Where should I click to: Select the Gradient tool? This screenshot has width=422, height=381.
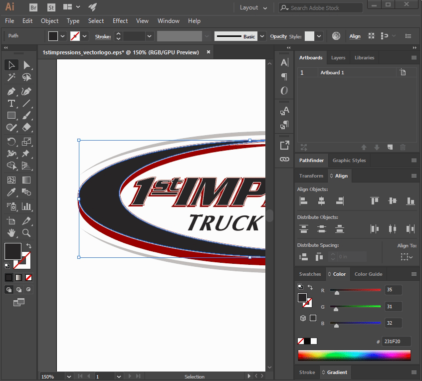coord(26,180)
